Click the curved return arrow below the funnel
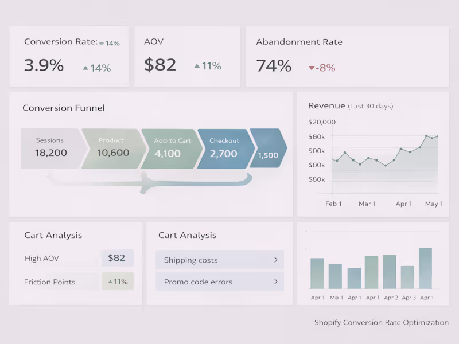Viewport: 459px width, 344px height. click(x=143, y=182)
